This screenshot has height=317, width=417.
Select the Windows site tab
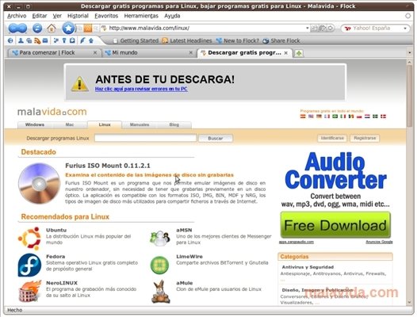coord(35,124)
